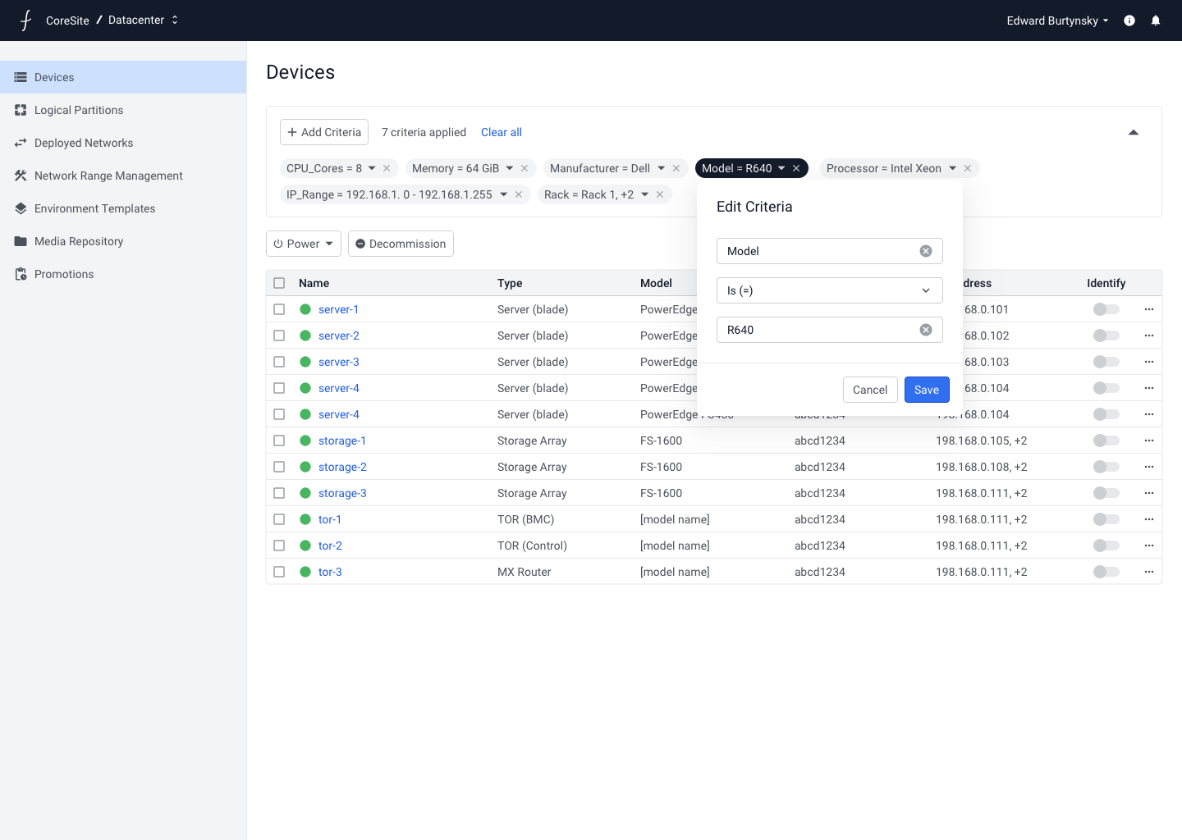Remove the Processor = Intel Xeon criteria
Screen dimensions: 1182x840
point(968,168)
